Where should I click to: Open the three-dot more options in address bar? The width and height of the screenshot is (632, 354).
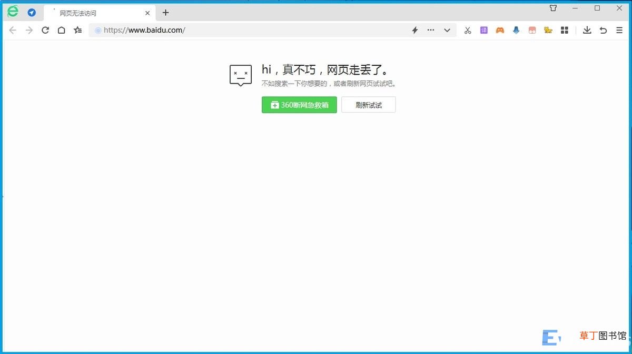(431, 30)
